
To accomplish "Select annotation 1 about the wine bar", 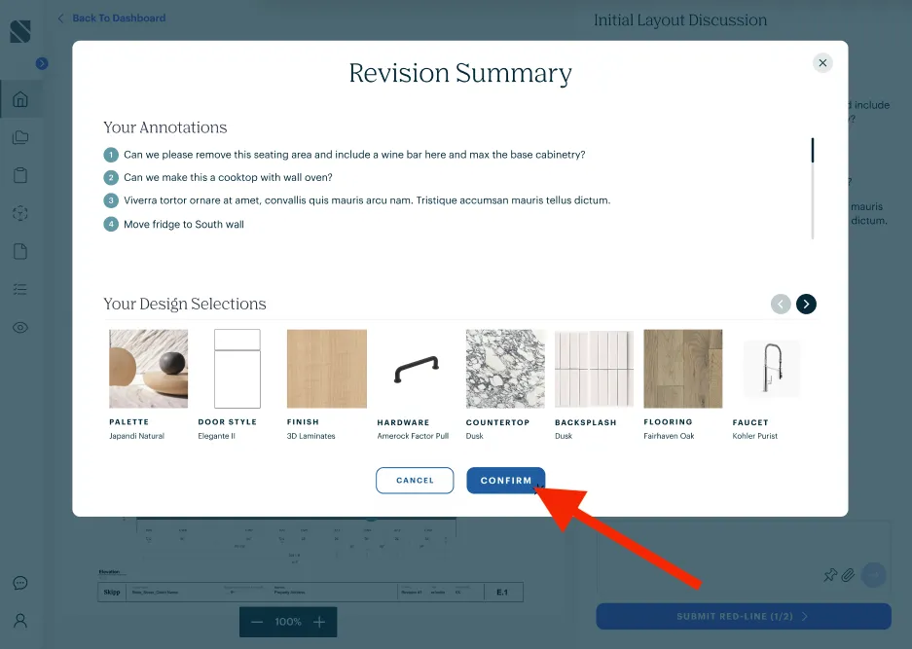I will [354, 155].
